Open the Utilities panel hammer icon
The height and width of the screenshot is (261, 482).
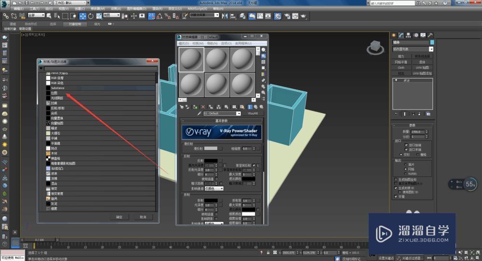tap(430, 35)
